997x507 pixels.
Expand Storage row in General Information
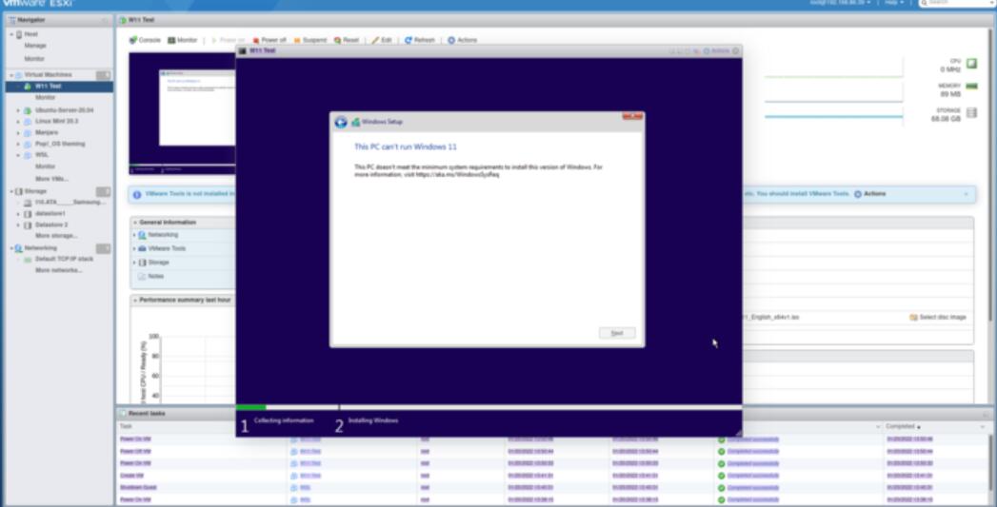pyautogui.click(x=135, y=263)
